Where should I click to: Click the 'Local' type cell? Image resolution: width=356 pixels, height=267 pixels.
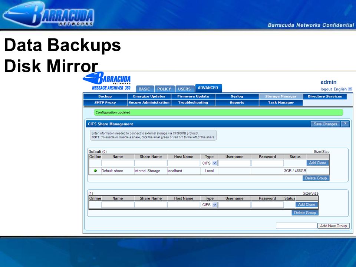click(209, 171)
